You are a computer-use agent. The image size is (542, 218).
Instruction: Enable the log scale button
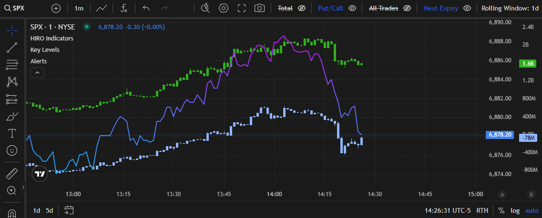pos(515,210)
